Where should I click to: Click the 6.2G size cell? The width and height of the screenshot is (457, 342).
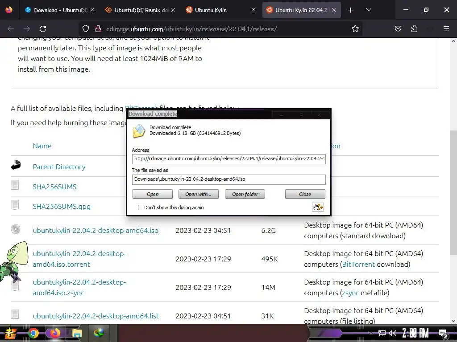point(268,231)
